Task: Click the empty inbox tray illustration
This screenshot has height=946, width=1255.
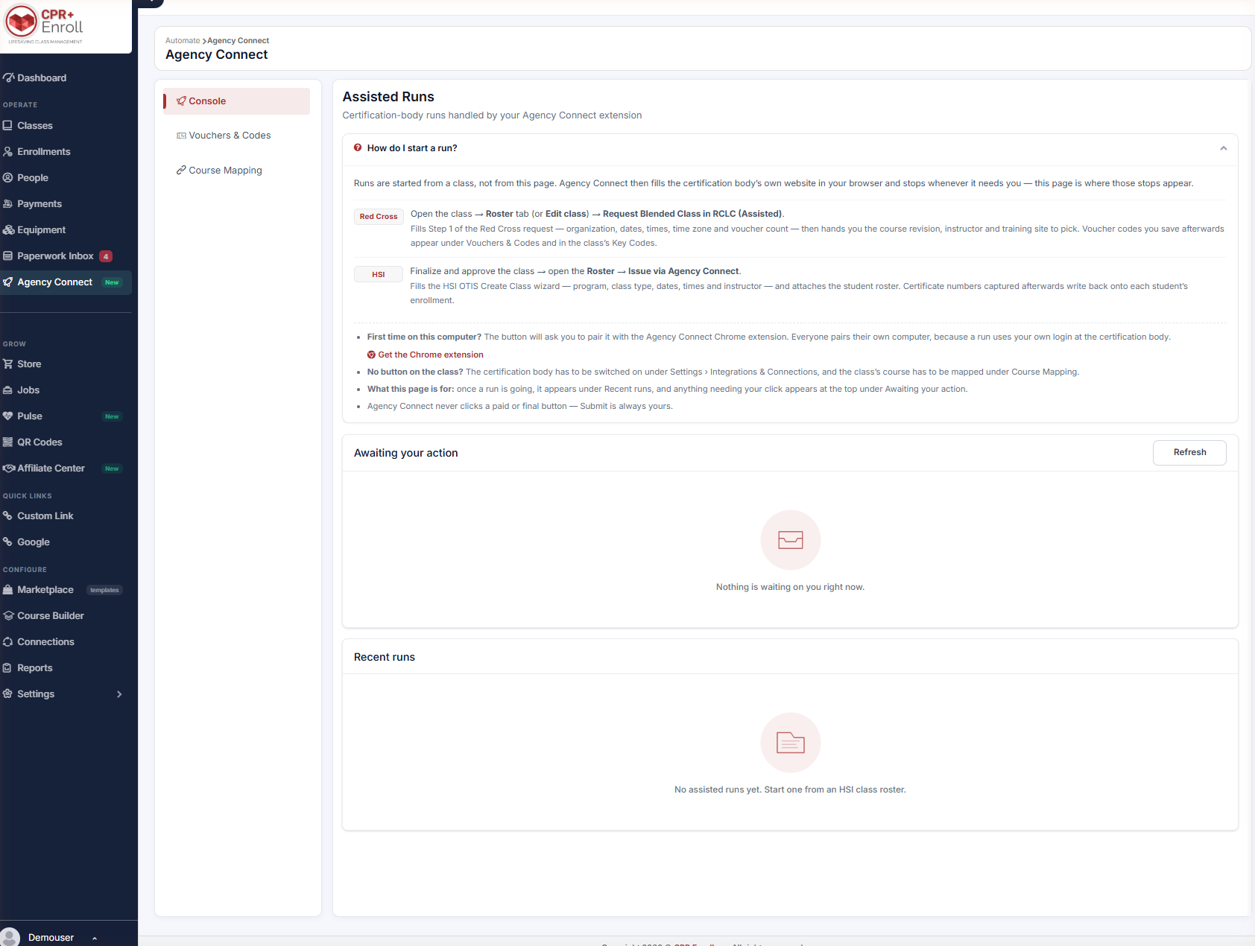Action: [x=791, y=540]
